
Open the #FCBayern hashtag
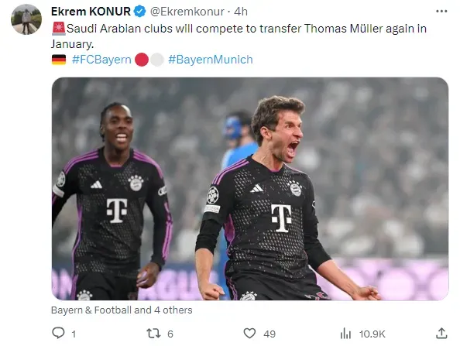pyautogui.click(x=101, y=60)
